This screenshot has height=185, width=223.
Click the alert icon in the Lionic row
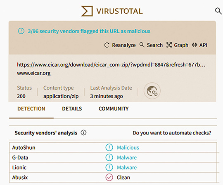click(x=109, y=167)
